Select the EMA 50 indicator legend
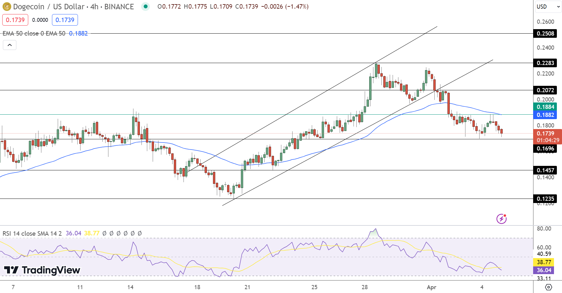 point(34,33)
